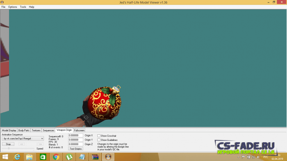The image size is (287, 161).
Task: Click the Stop animation button
Action: (8, 144)
